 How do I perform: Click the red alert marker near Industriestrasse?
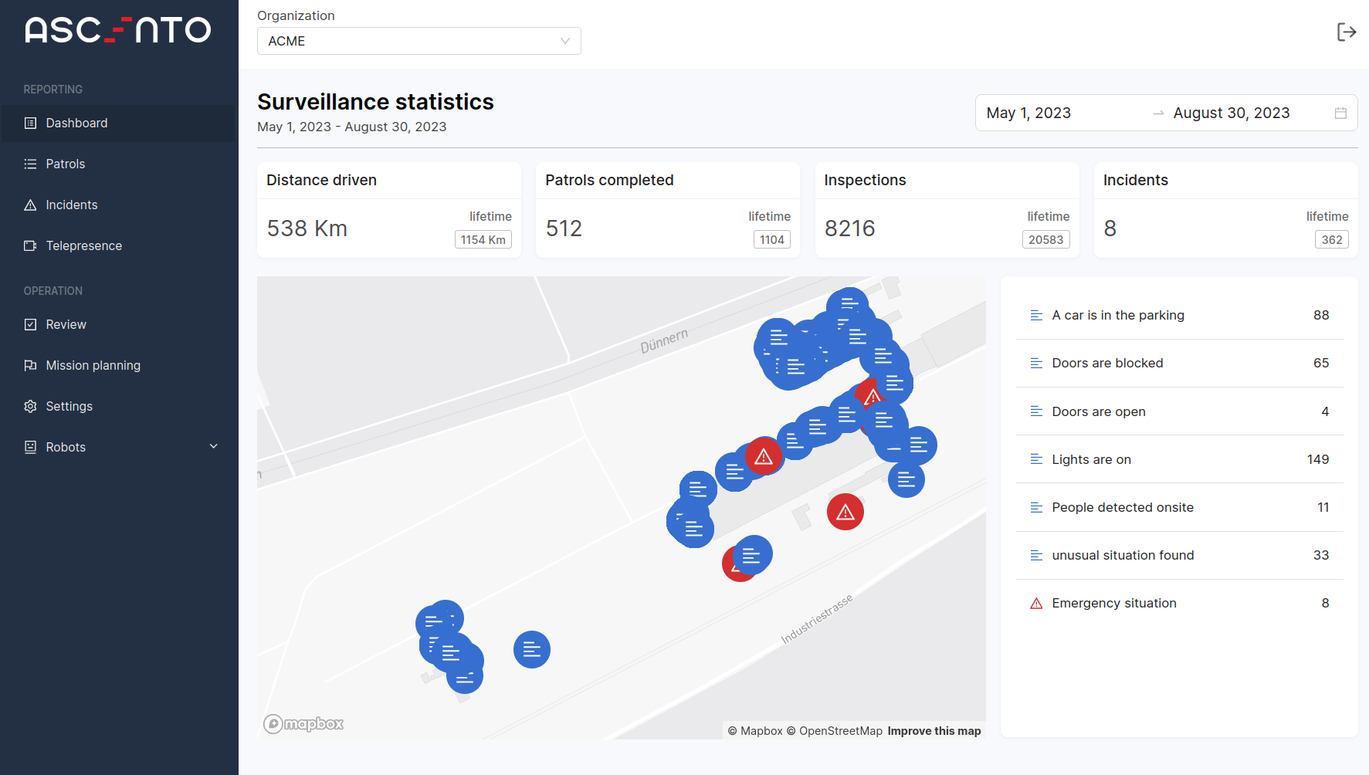coord(845,512)
